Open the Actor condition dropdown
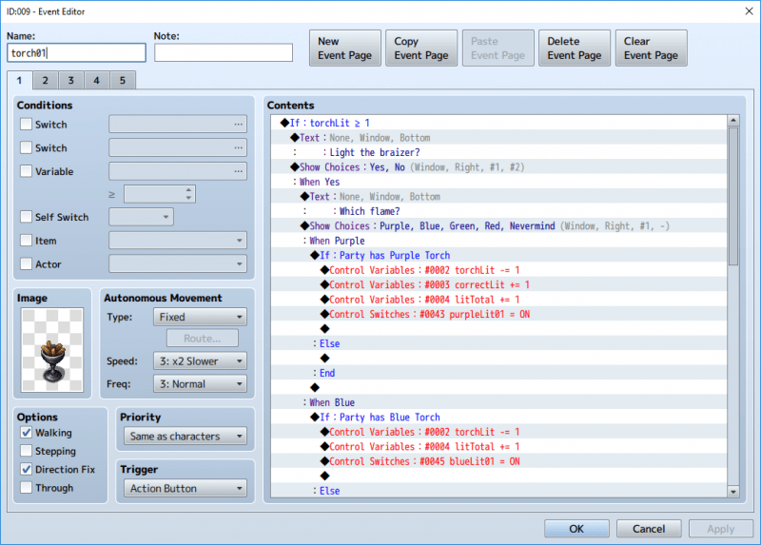Image resolution: width=761 pixels, height=545 pixels. click(178, 264)
